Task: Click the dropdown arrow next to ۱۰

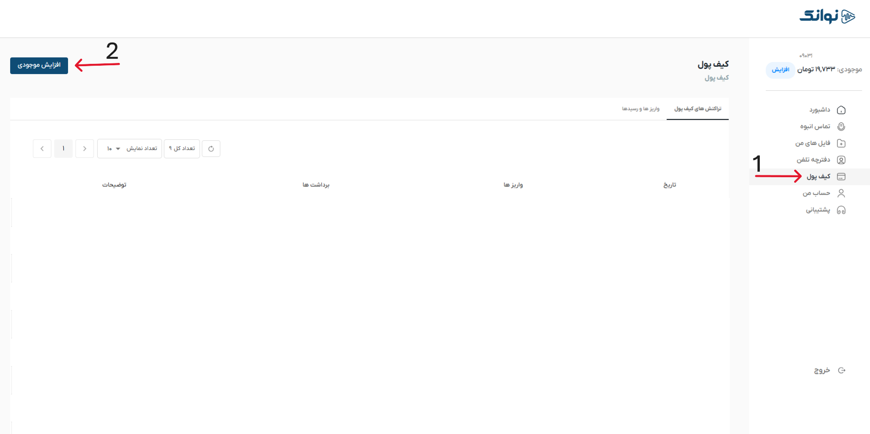Action: tap(118, 149)
